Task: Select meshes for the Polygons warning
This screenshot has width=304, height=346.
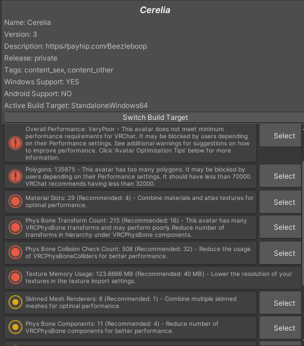Action: tap(280, 176)
